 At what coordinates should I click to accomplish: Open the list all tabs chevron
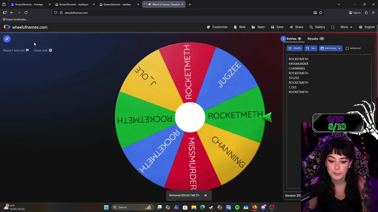339,4
